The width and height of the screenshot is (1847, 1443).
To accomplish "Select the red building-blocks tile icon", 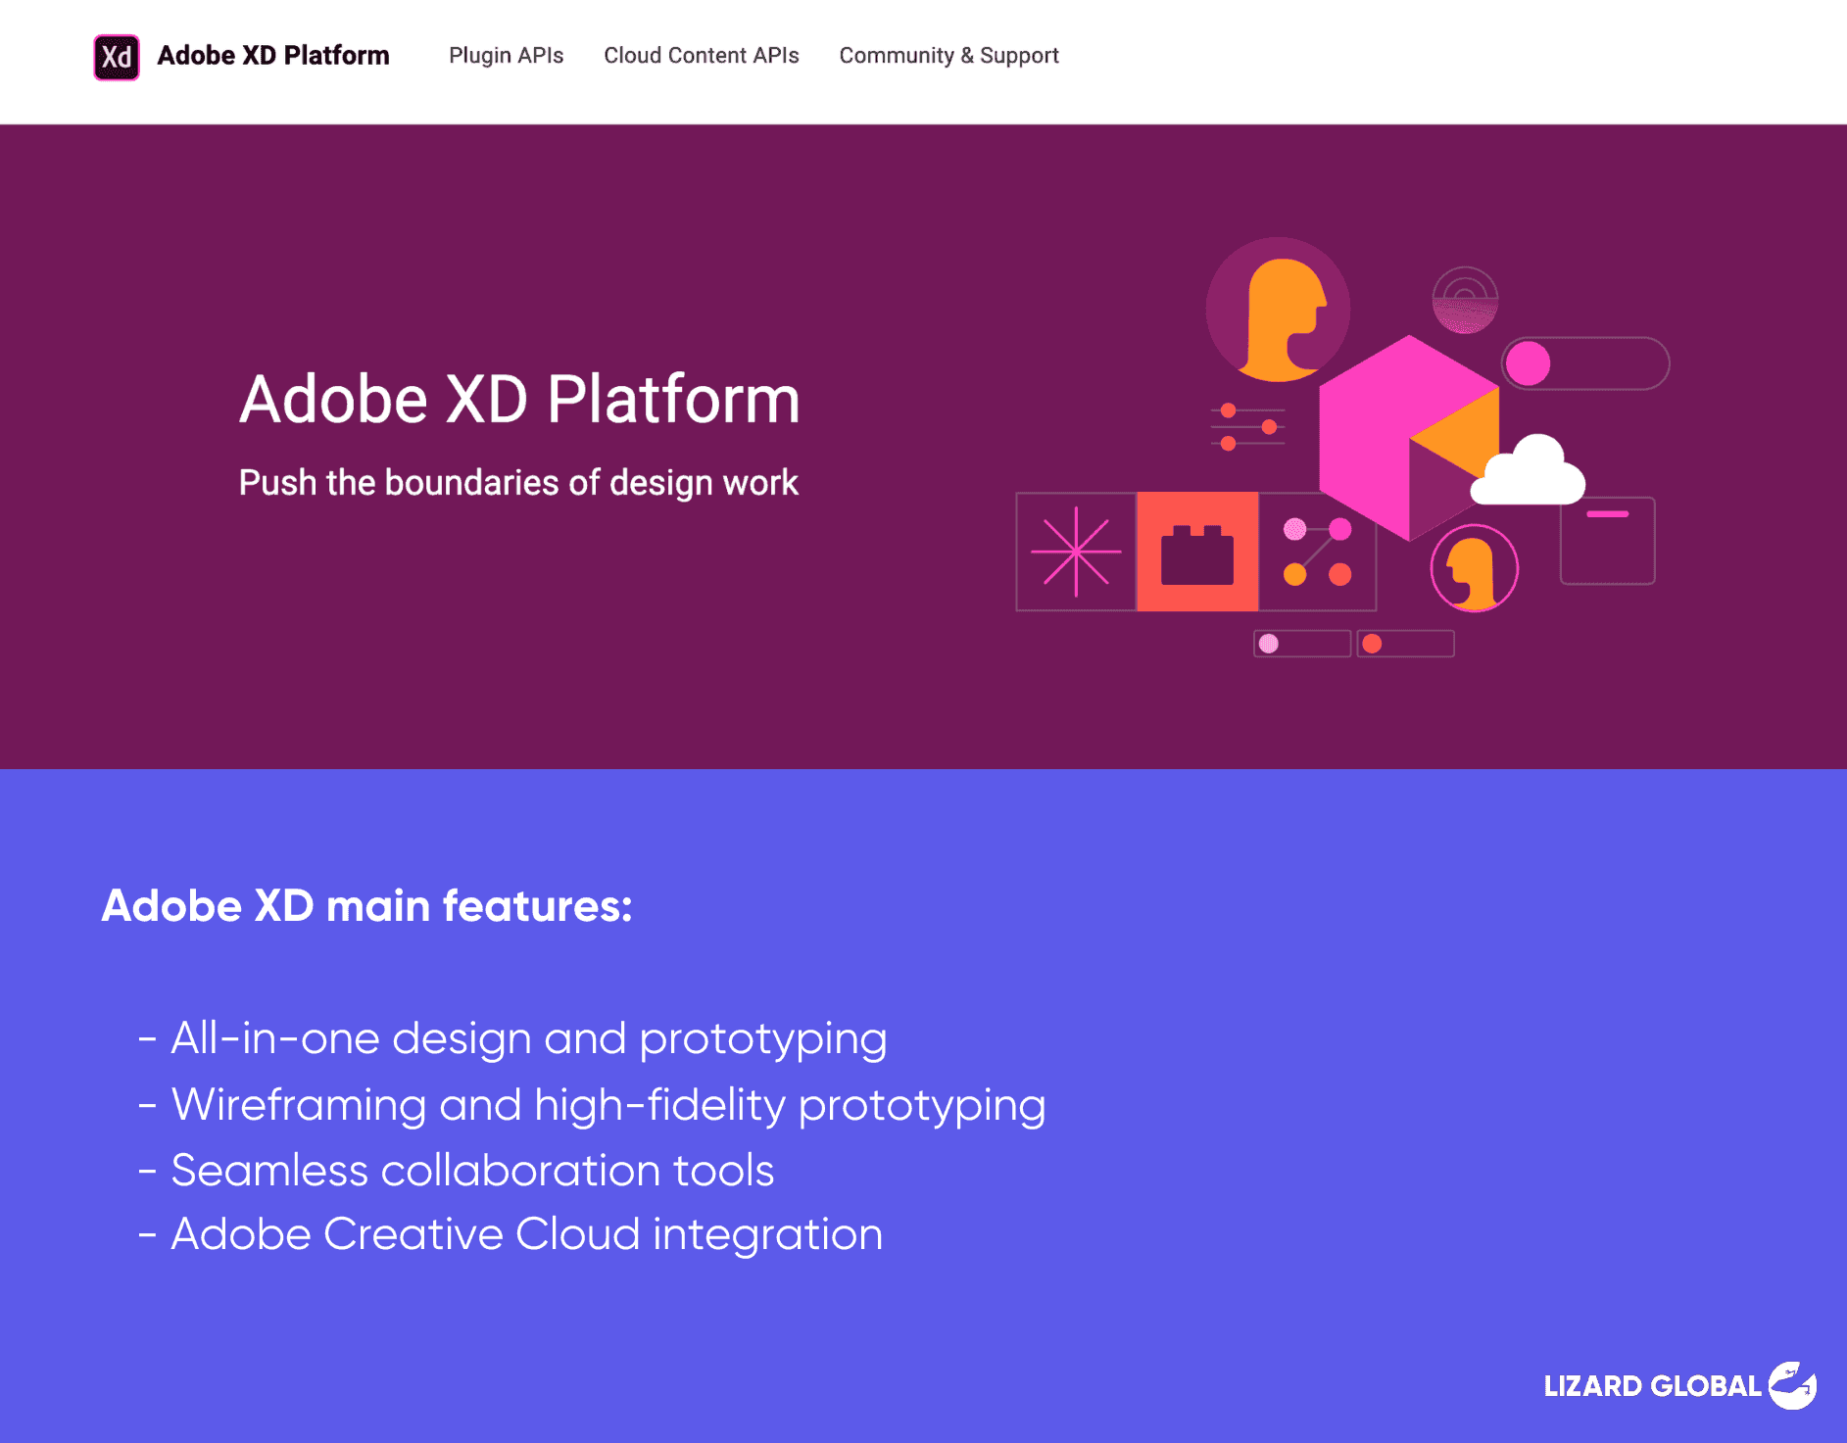I will coord(1197,552).
